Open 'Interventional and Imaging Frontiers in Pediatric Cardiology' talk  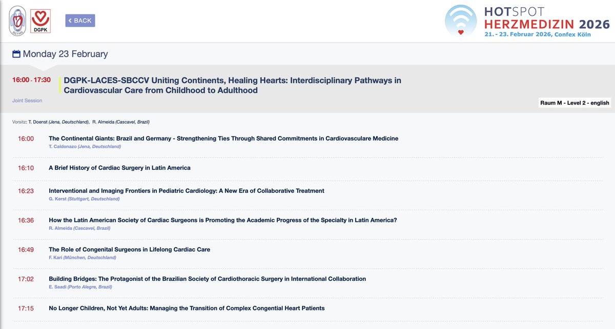tap(187, 191)
